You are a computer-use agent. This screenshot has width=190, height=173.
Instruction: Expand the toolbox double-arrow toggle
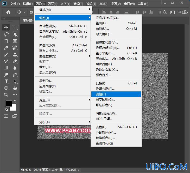4,18
